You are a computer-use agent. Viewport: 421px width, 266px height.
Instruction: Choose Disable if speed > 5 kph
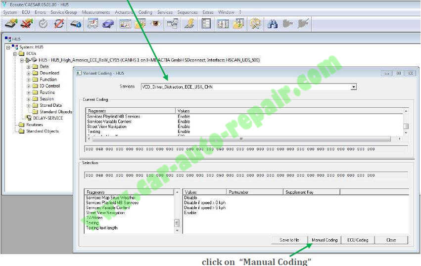[205, 208]
